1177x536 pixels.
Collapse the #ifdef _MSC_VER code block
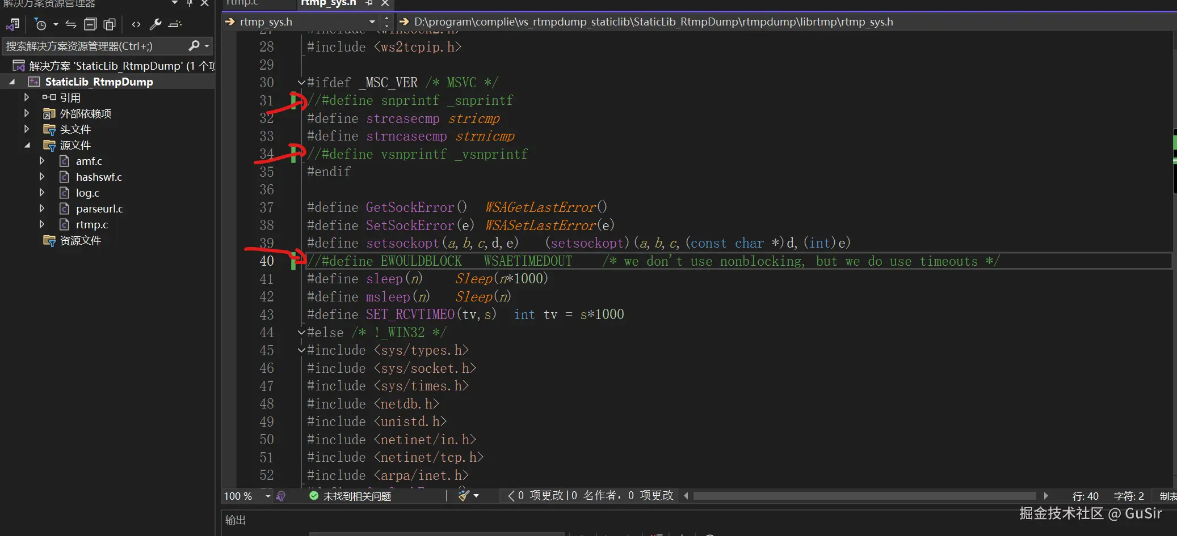[x=301, y=83]
